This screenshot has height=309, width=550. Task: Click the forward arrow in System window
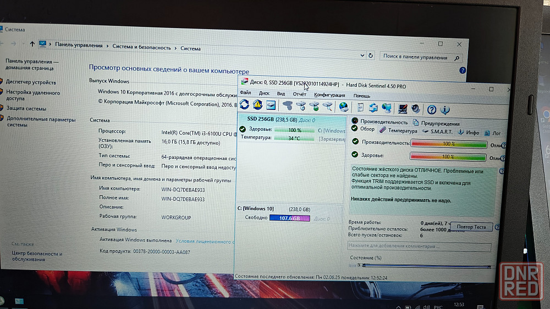pos(13,43)
